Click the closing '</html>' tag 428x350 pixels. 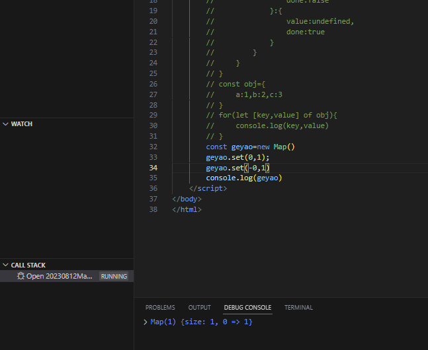coord(187,209)
